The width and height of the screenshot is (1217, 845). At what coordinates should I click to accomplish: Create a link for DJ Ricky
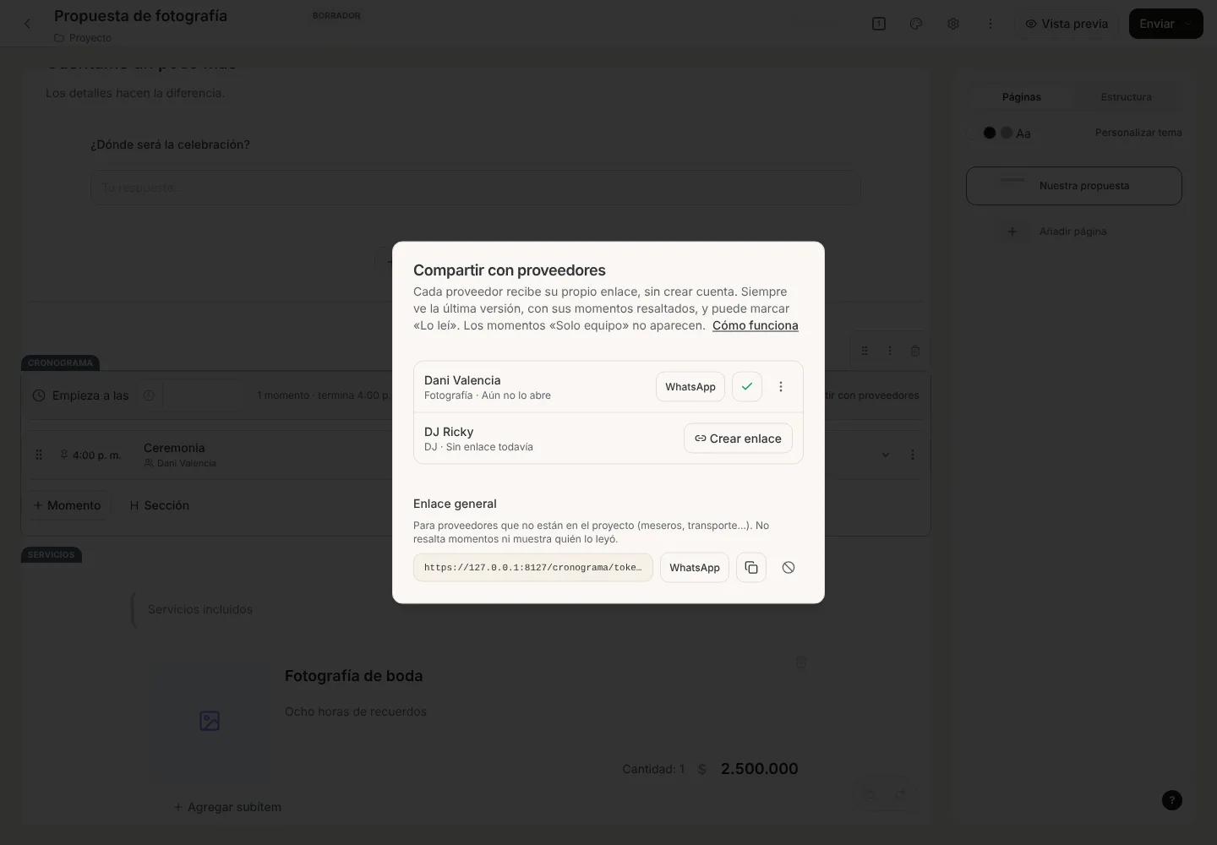738,439
